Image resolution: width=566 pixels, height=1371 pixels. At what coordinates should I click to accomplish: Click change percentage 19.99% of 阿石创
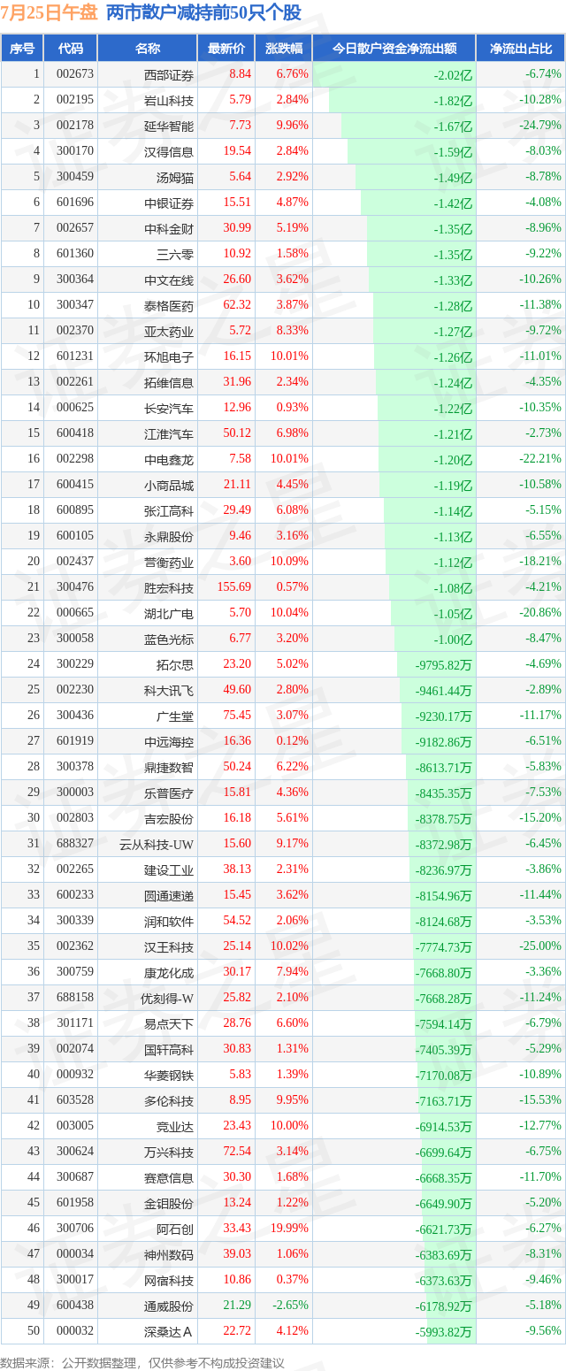click(289, 1229)
